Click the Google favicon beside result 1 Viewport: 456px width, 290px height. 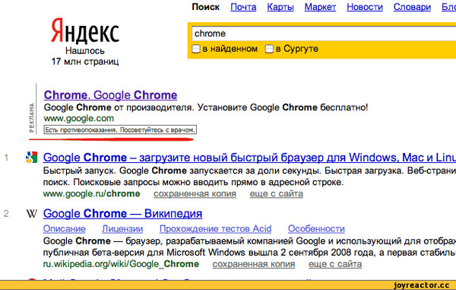[31, 158]
